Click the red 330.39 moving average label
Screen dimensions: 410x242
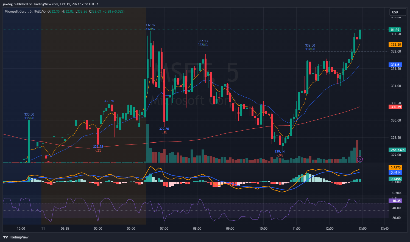395,107
